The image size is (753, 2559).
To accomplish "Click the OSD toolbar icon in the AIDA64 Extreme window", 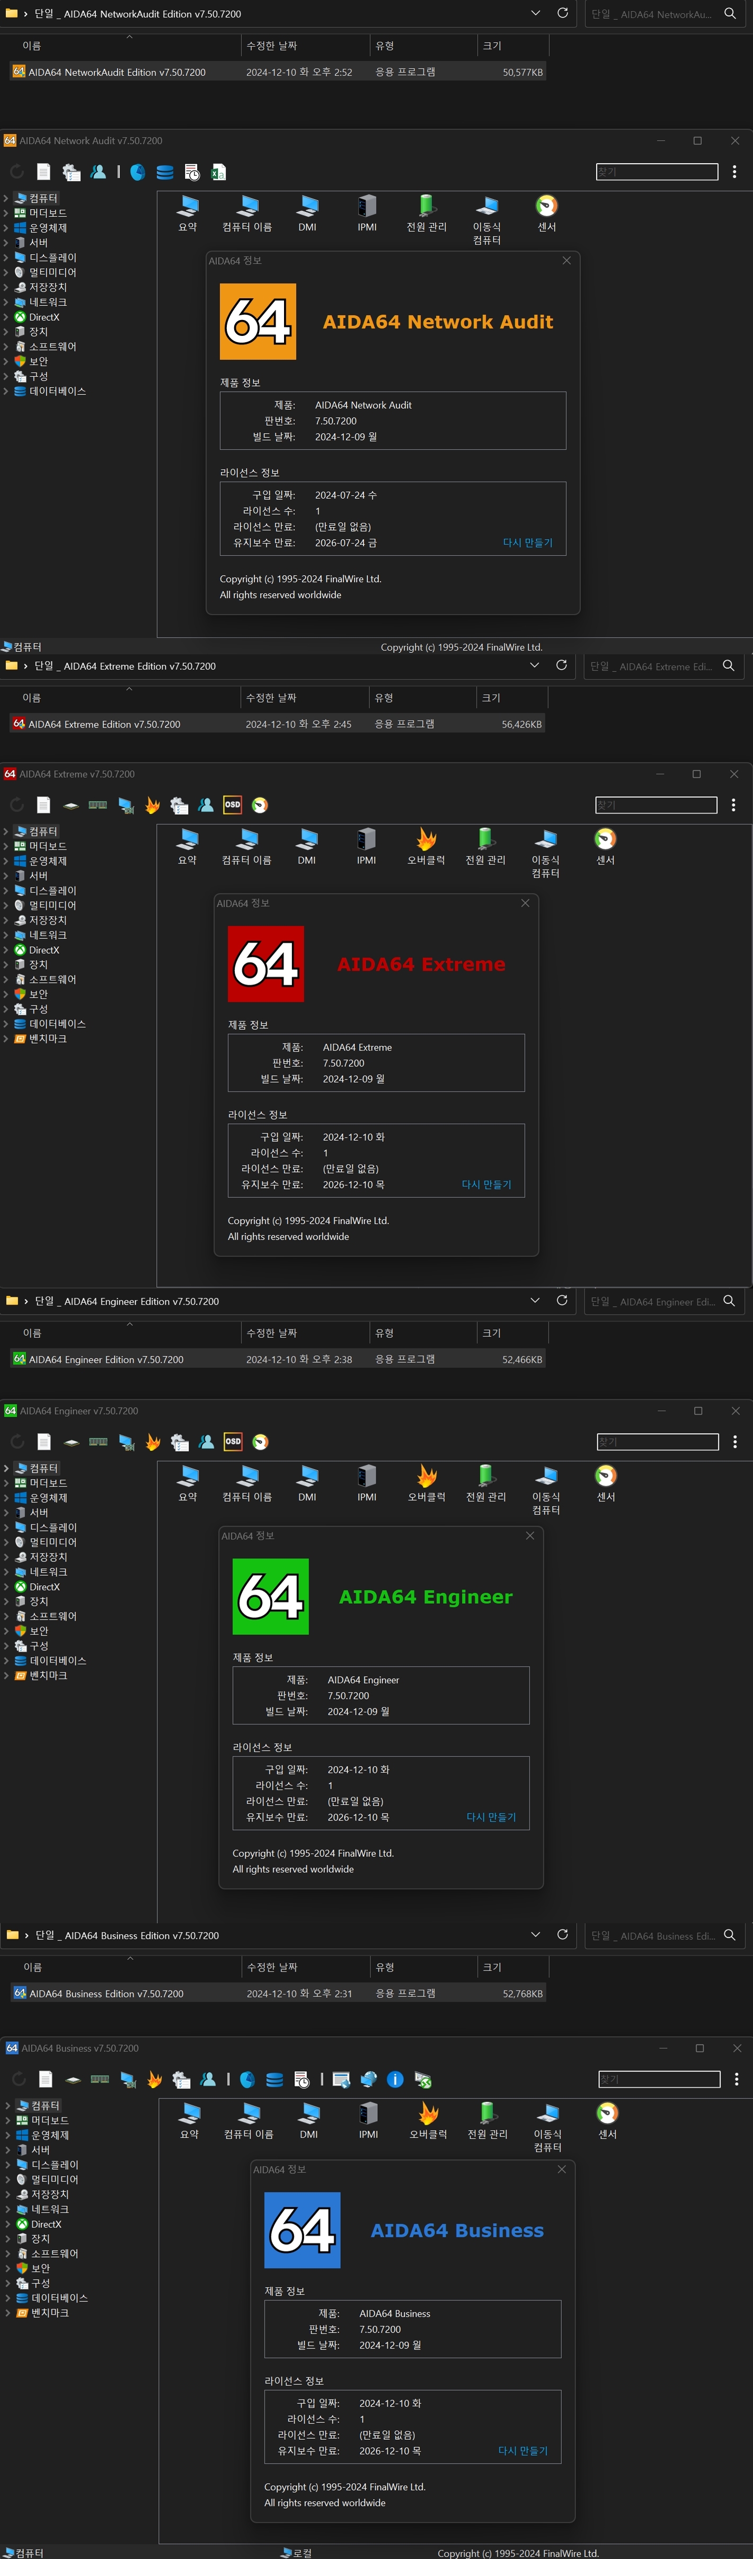I will click(x=233, y=805).
